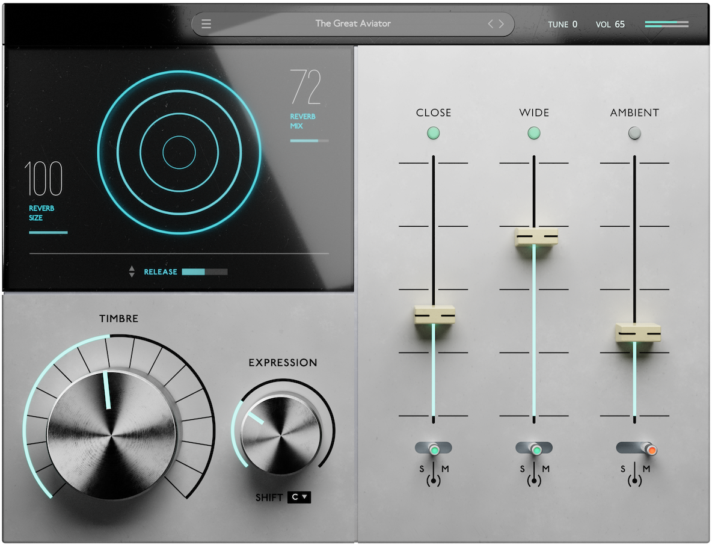Viewport: 712px width, 545px height.
Task: Click the VOL value 65
Action: click(x=619, y=25)
